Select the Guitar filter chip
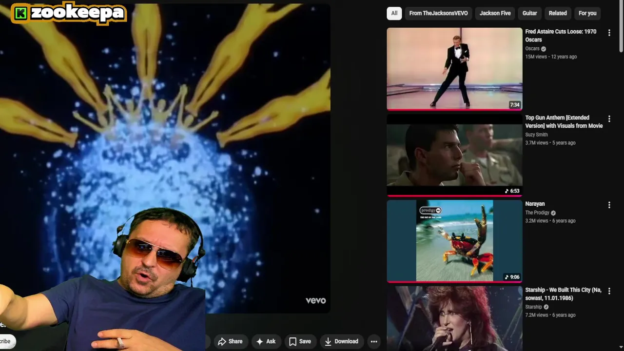 pos(529,13)
